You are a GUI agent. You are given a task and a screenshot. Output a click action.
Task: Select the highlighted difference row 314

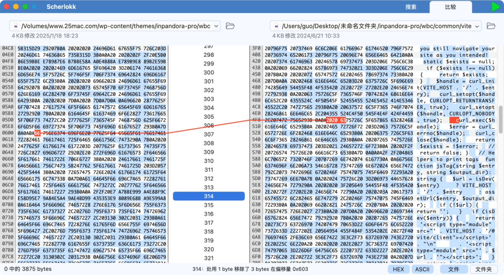click(x=209, y=196)
